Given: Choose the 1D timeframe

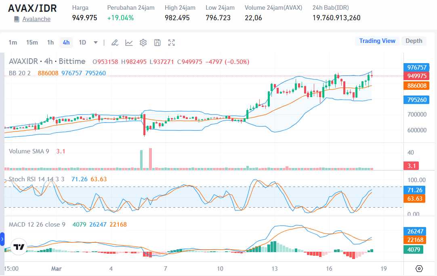Looking at the screenshot, I should click(82, 42).
